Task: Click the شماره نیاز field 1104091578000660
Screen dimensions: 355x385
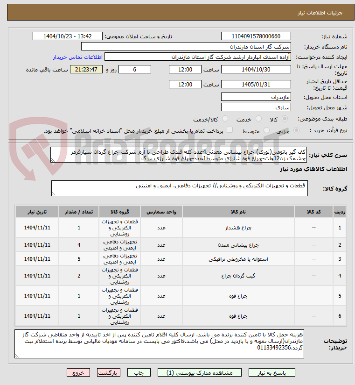Action: [256, 36]
